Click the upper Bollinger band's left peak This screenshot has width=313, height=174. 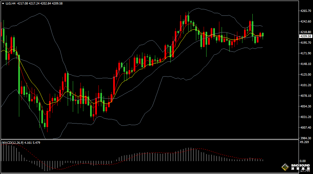tap(39, 14)
